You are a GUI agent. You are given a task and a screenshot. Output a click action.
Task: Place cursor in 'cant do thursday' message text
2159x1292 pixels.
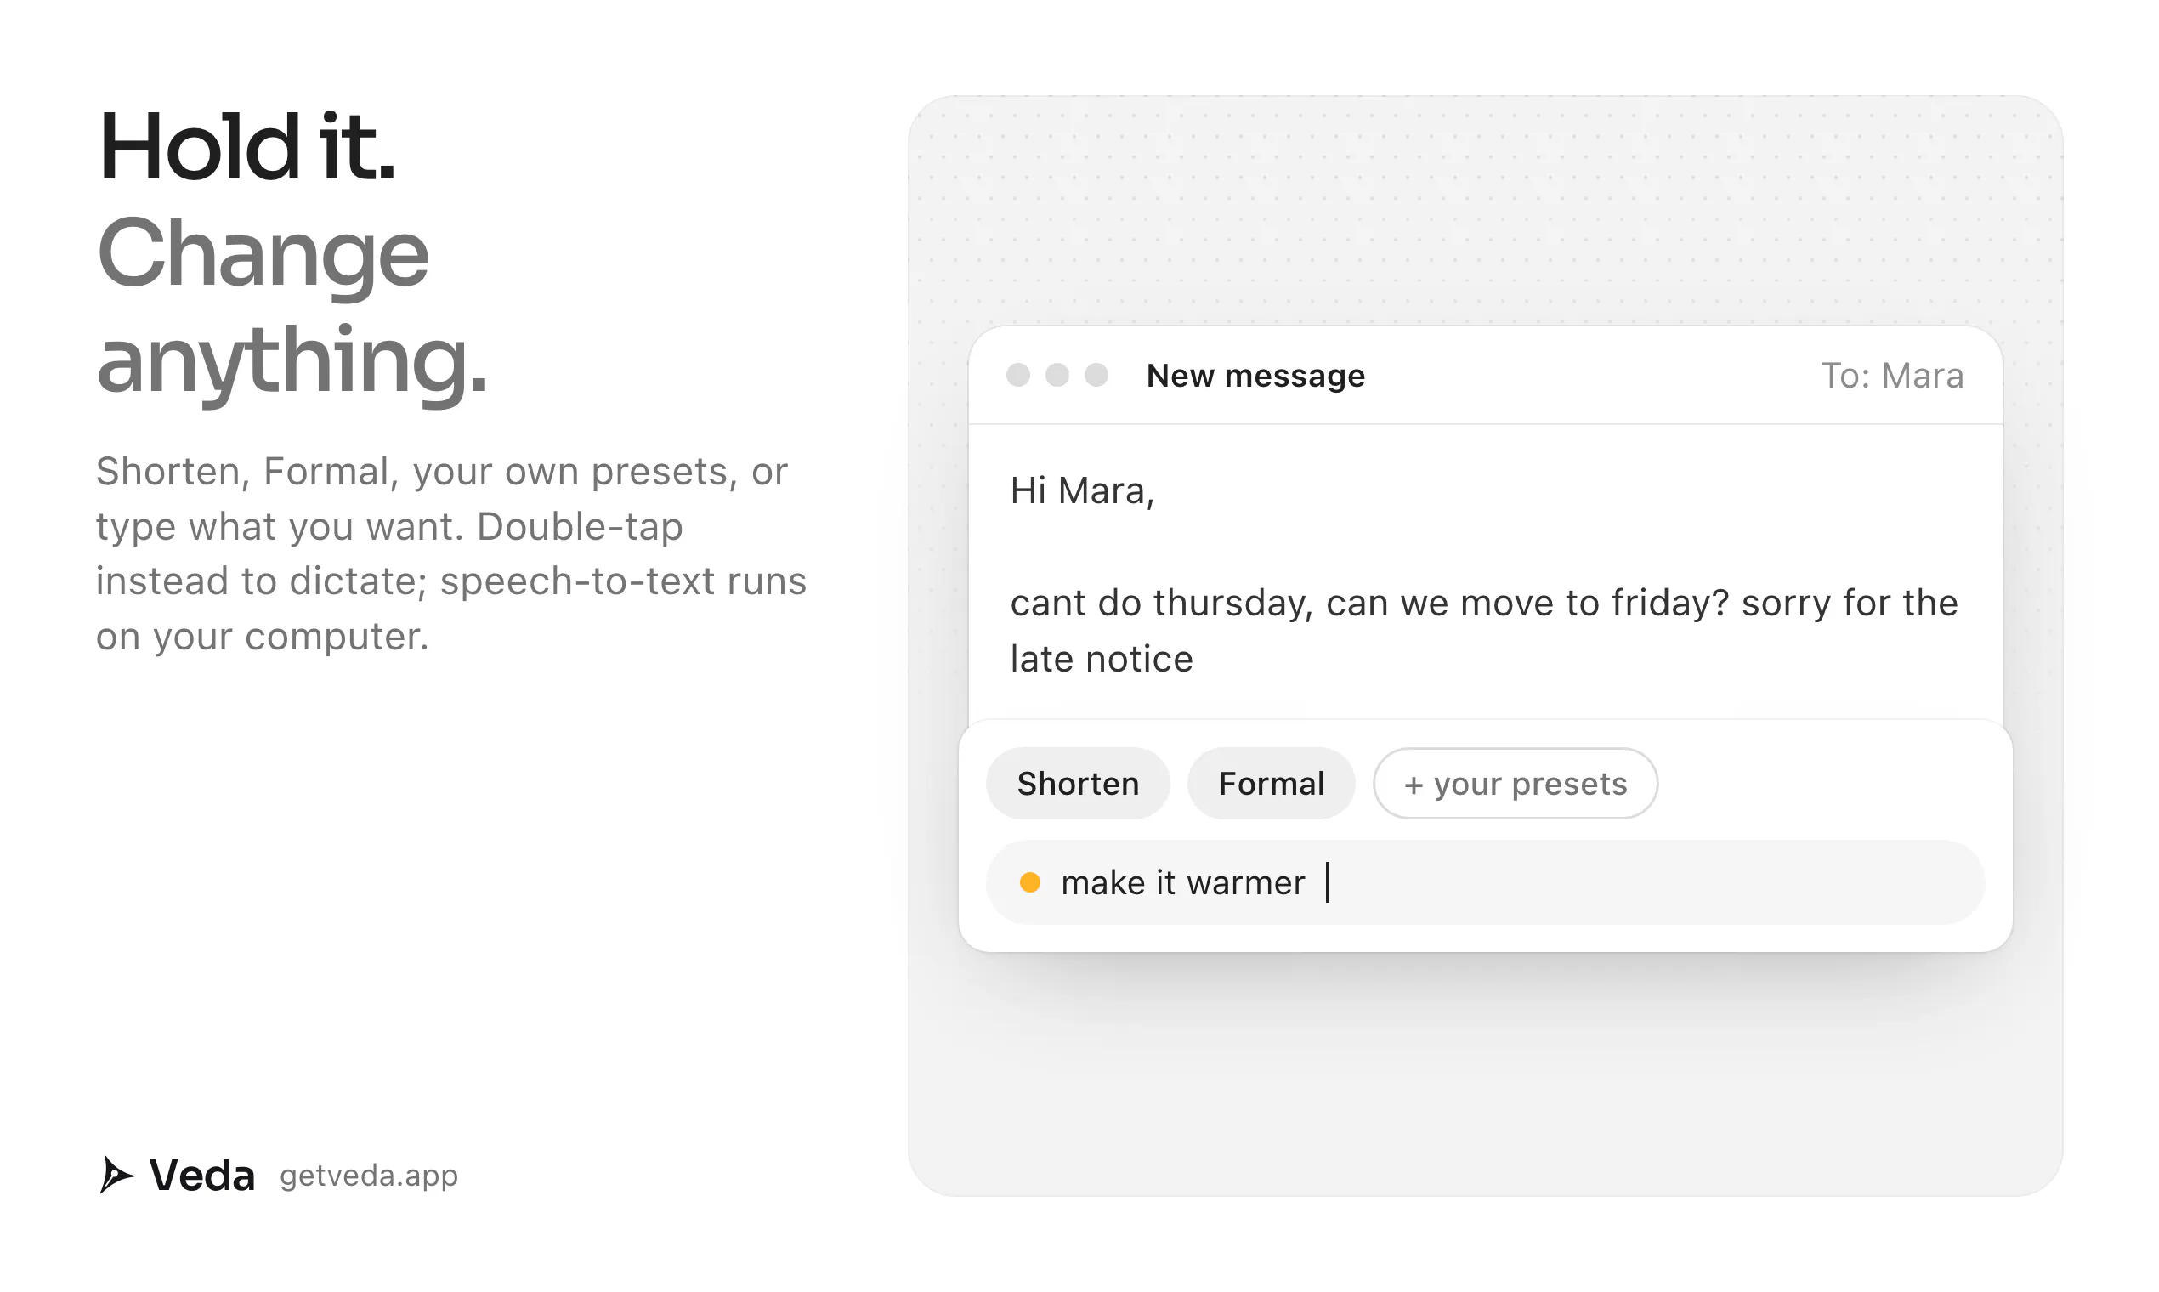pos(1483,603)
